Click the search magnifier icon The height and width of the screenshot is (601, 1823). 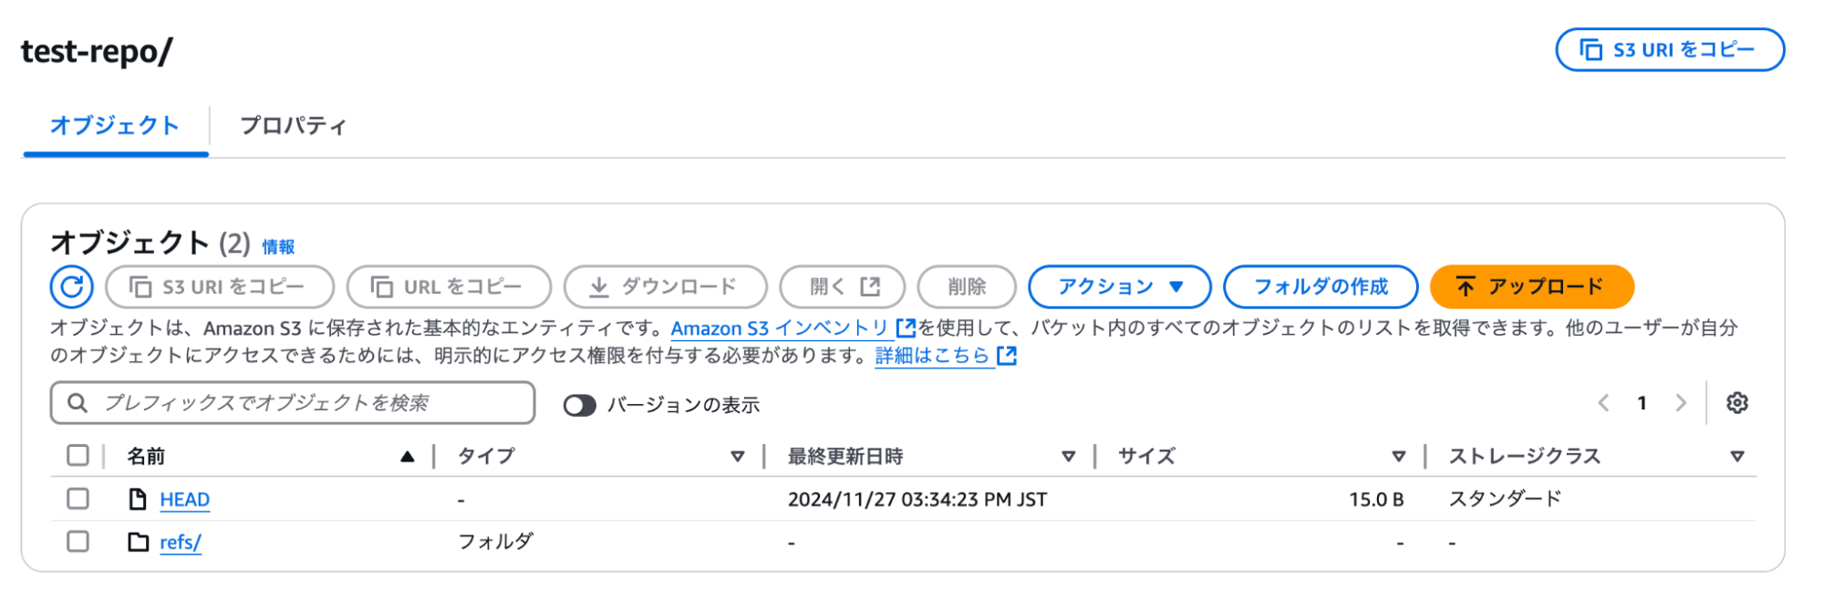point(78,403)
